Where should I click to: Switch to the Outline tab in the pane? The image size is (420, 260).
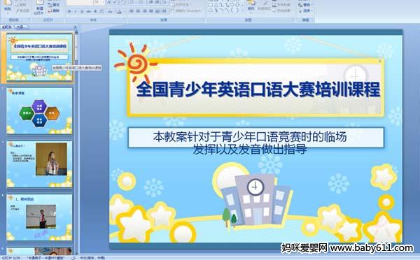pyautogui.click(x=20, y=27)
